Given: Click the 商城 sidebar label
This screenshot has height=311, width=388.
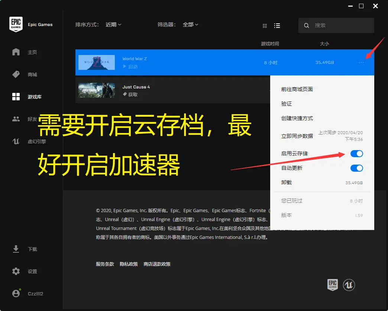Looking at the screenshot, I should [32, 74].
